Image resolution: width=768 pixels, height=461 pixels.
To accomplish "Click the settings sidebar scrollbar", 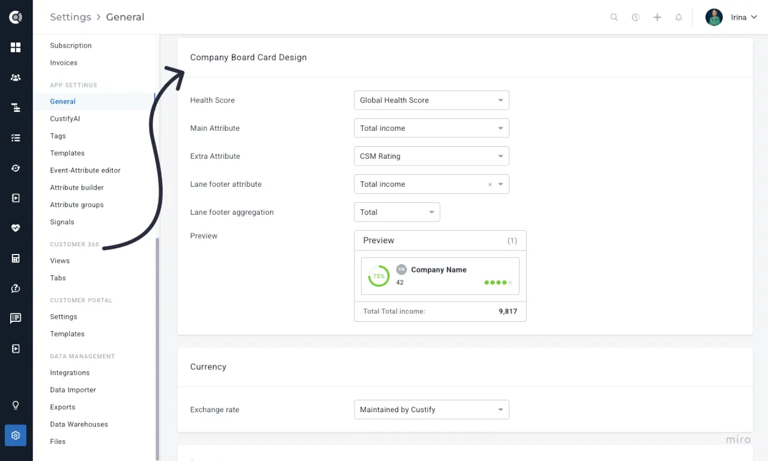I will click(x=157, y=349).
